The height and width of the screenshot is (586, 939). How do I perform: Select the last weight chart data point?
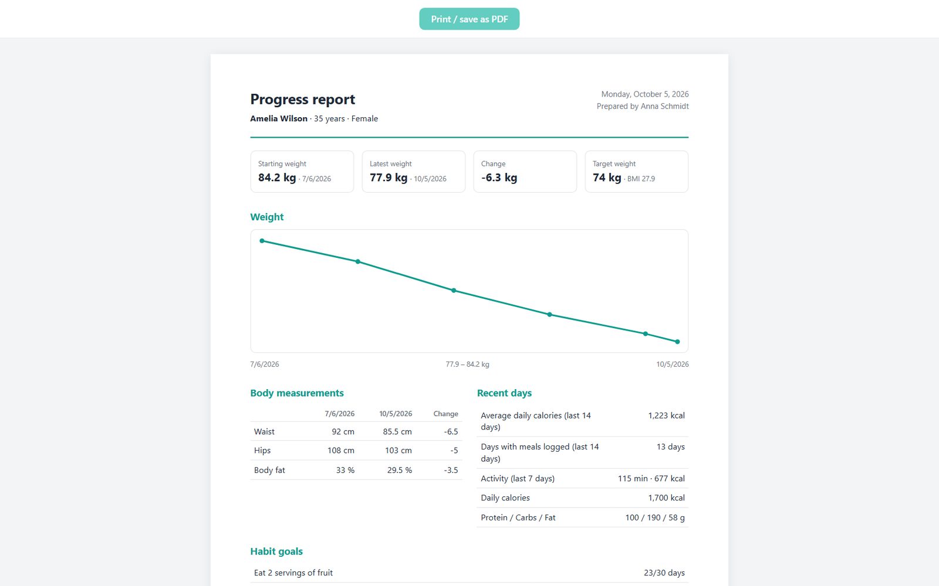tap(678, 342)
